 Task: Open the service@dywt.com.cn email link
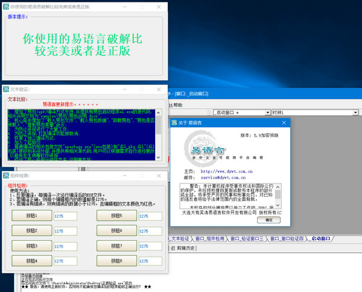point(223,178)
